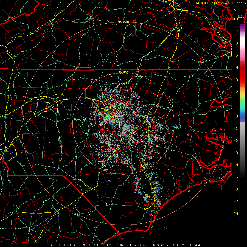247x247 pixels.
Task: Click the positive 5 scale value
Action: 237,55
